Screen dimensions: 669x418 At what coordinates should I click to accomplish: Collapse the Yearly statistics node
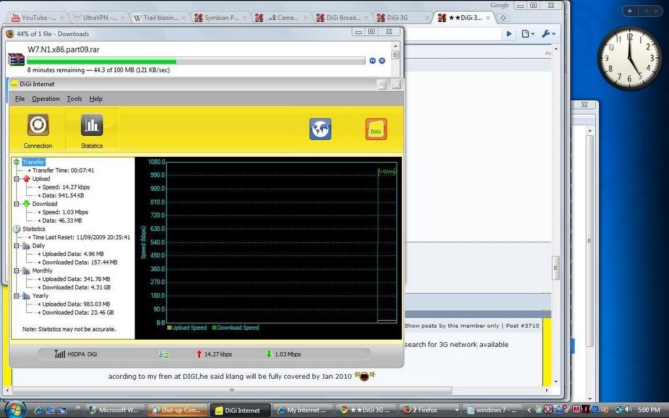click(x=16, y=296)
